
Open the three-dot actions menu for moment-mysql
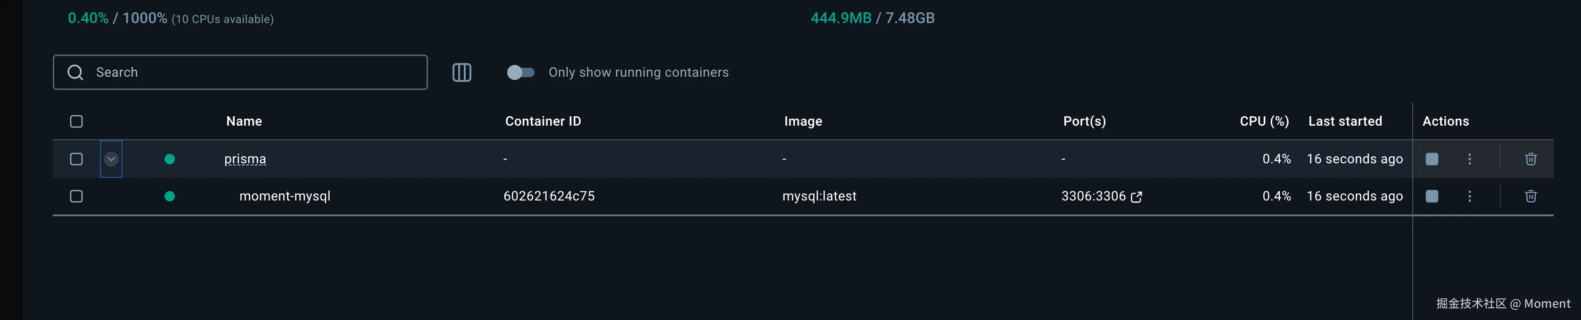point(1470,196)
